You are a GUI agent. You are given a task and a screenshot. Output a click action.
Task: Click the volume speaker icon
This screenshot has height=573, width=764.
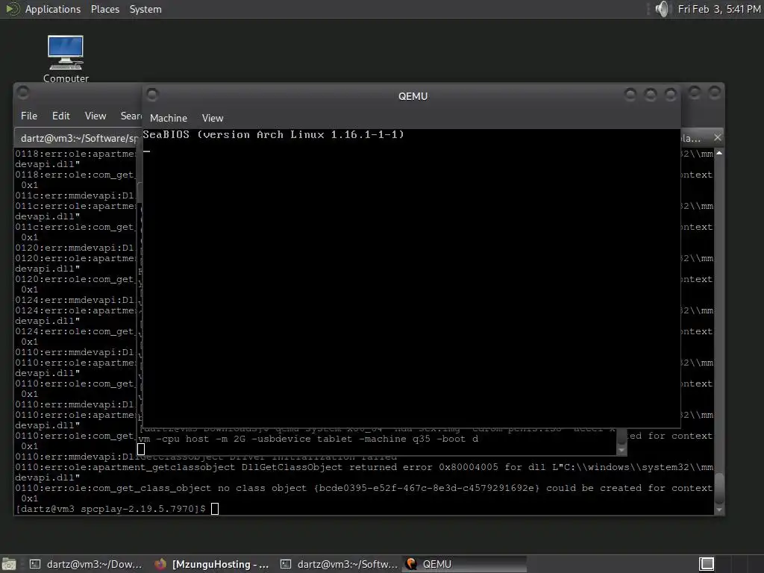662,9
